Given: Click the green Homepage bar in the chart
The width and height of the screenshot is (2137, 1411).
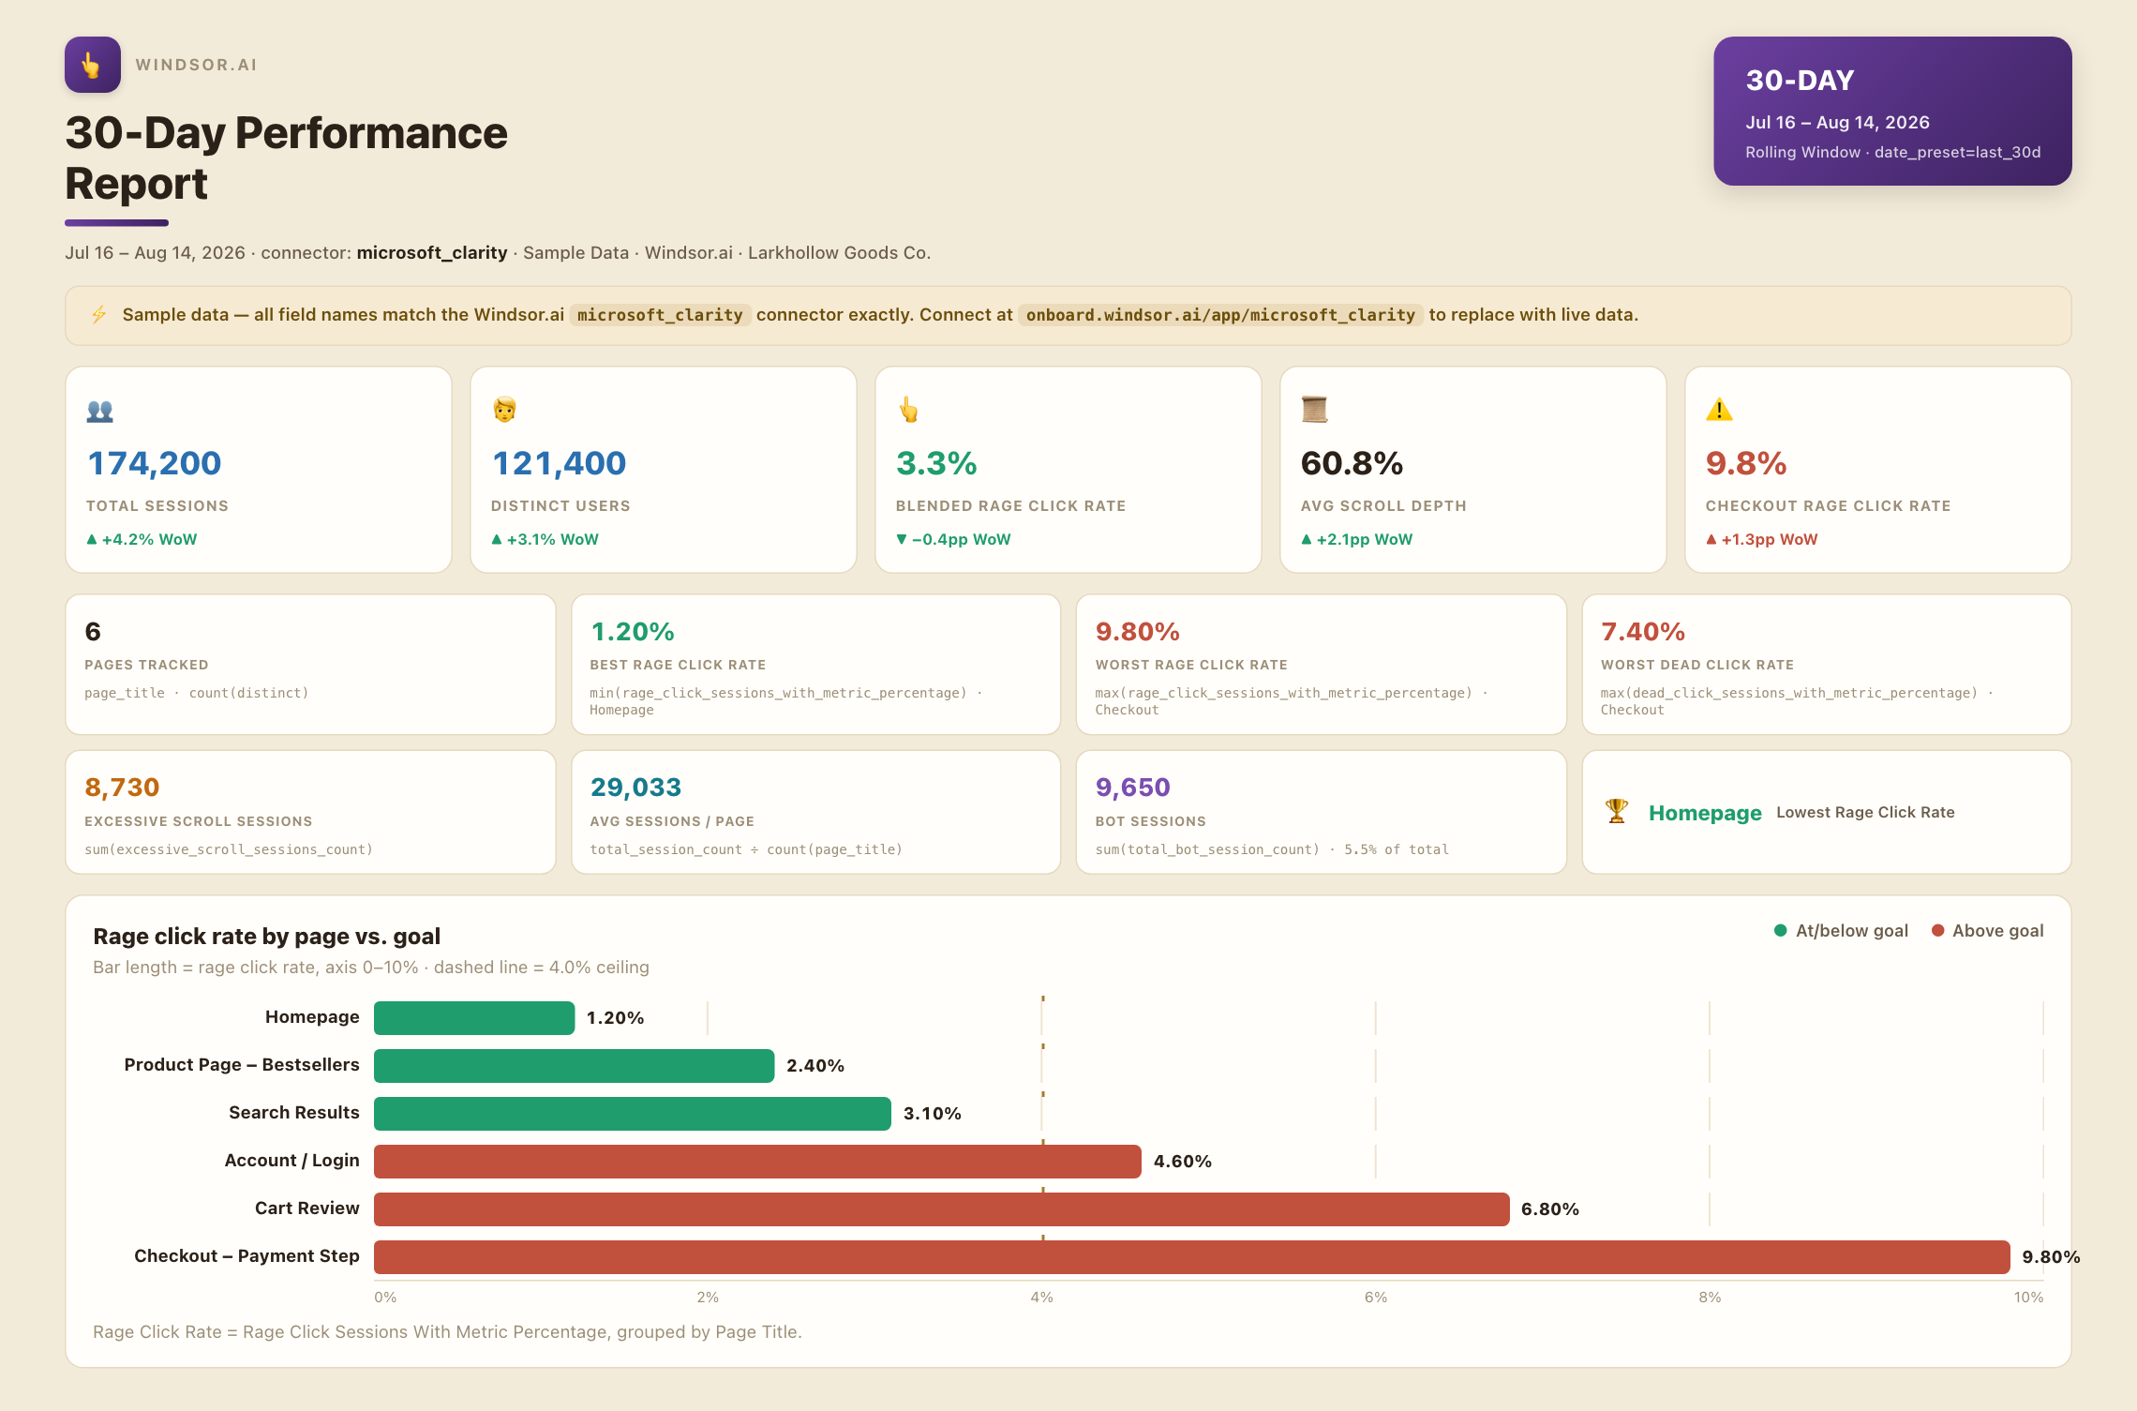Looking at the screenshot, I should pyautogui.click(x=474, y=1018).
